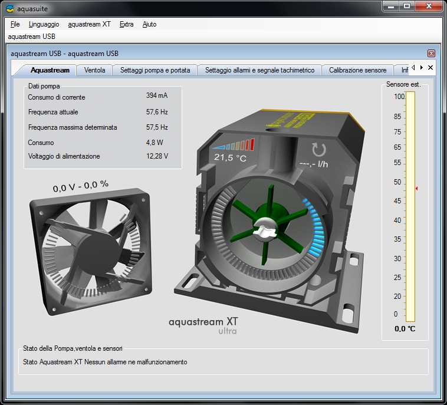Close the current tab with the X
Screen dimensions: 447x405
[x=430, y=68]
